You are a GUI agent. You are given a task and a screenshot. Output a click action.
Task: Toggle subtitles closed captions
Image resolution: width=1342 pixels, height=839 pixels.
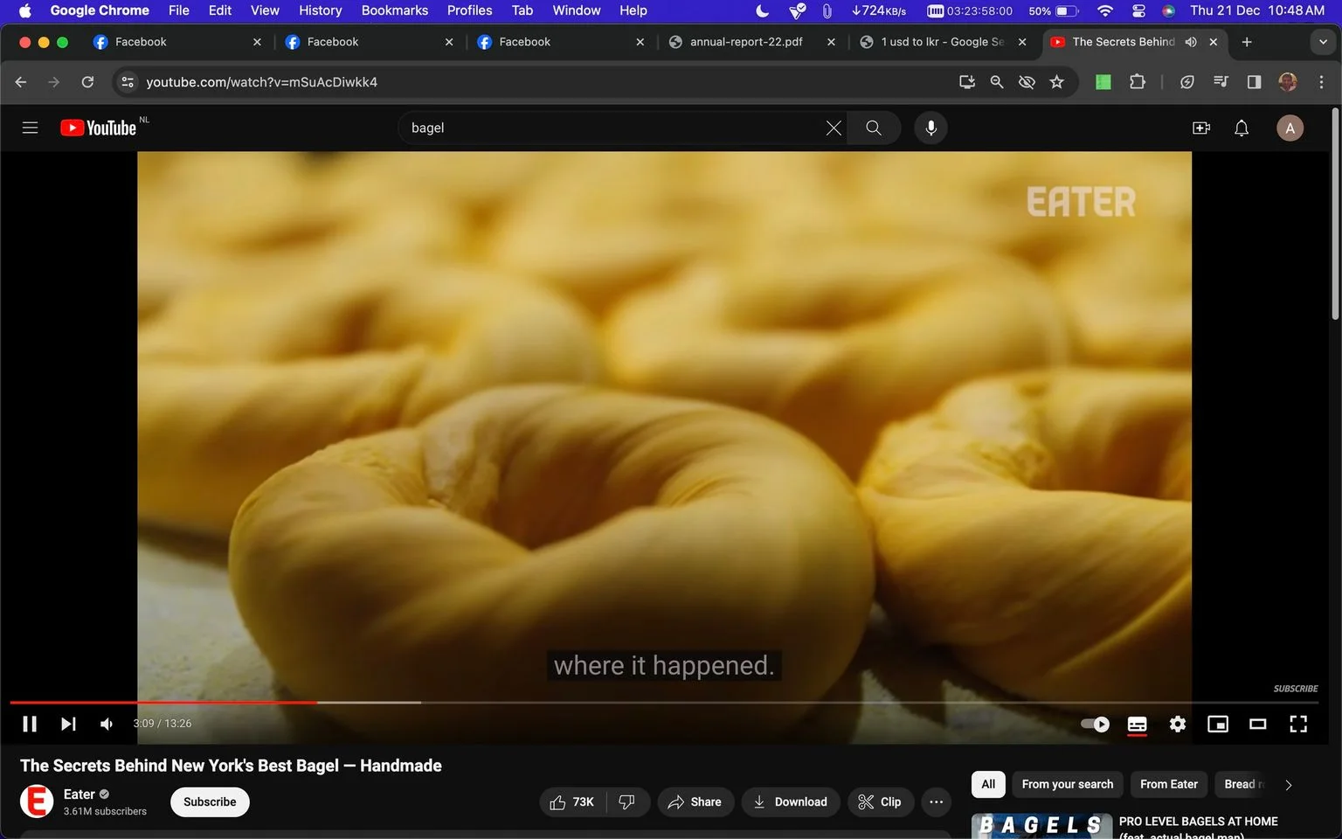(x=1138, y=724)
